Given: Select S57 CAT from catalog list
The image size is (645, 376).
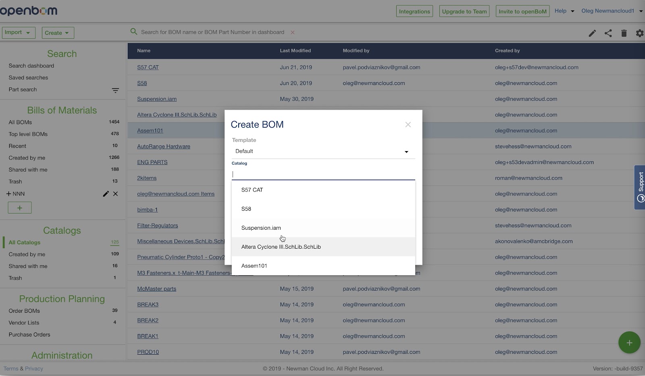Looking at the screenshot, I should click(323, 190).
